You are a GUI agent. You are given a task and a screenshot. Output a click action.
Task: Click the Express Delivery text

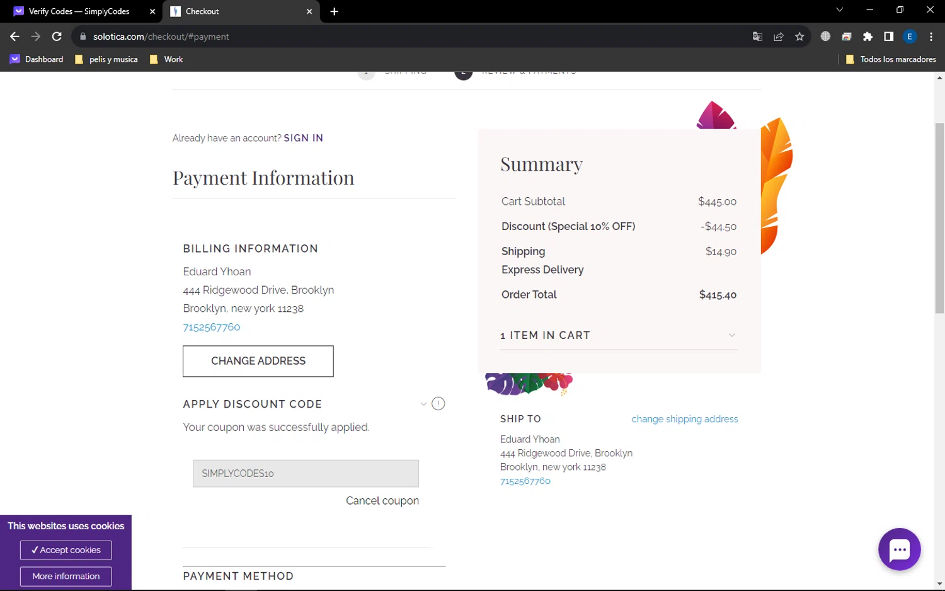pyautogui.click(x=542, y=270)
